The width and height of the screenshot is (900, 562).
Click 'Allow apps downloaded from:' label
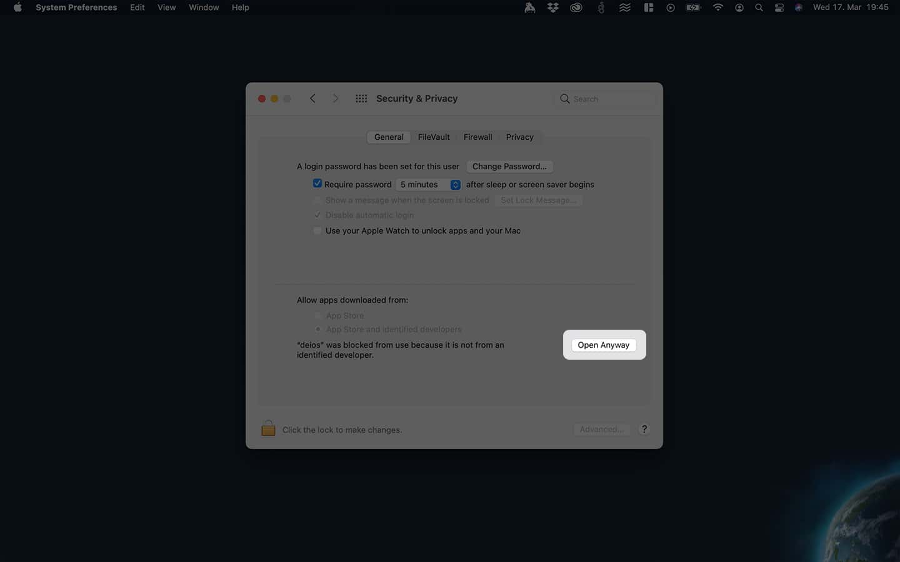352,300
